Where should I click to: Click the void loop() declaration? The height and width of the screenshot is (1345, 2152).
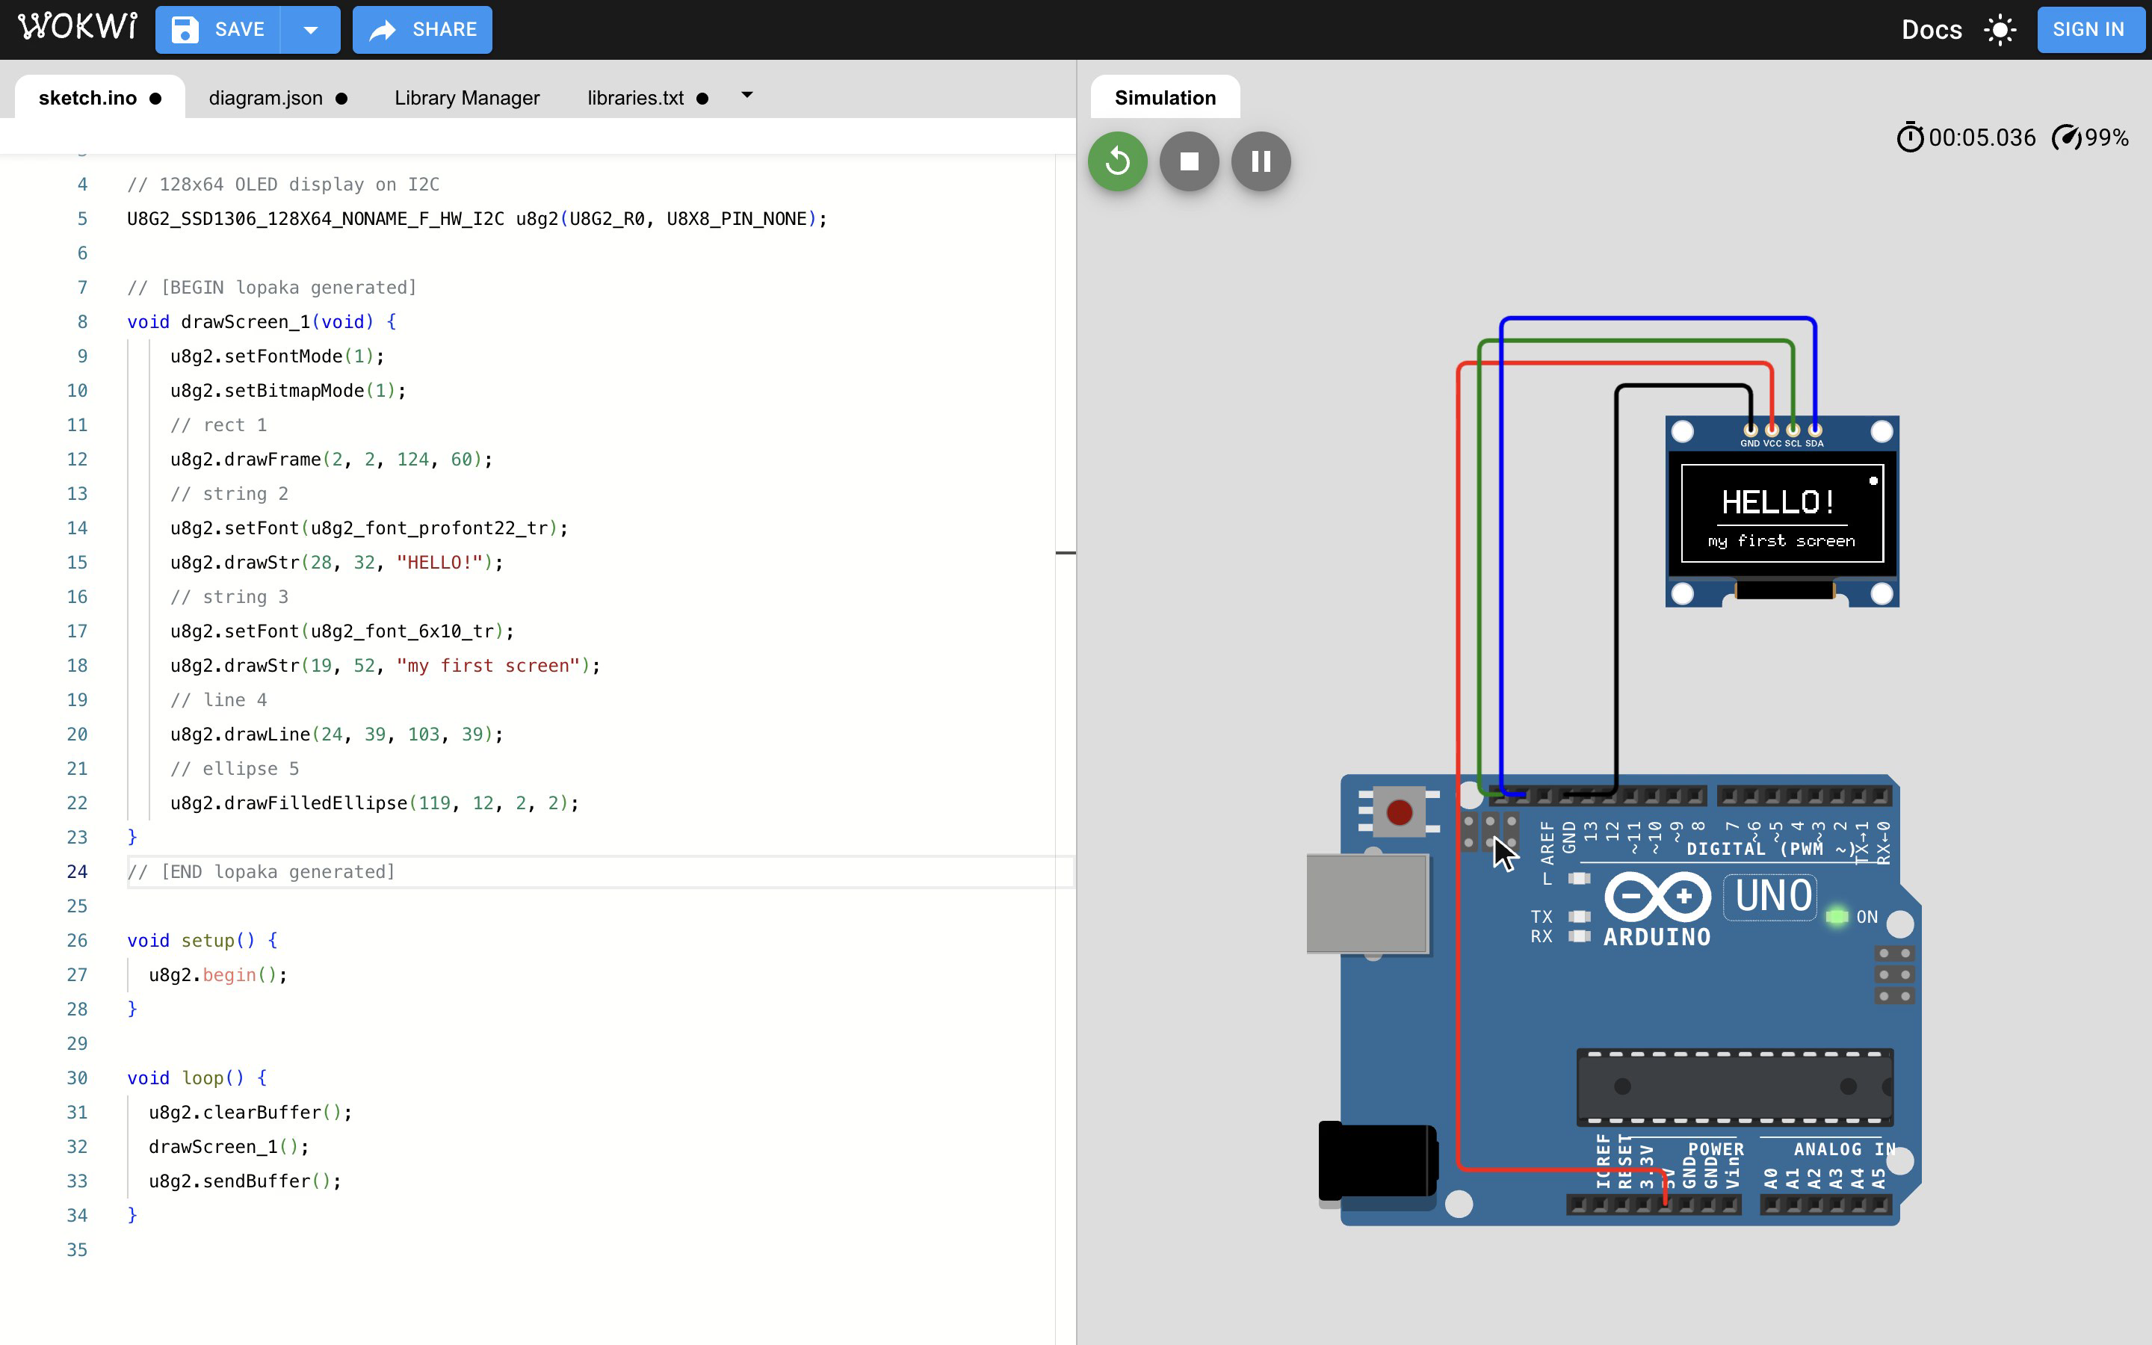coord(197,1078)
